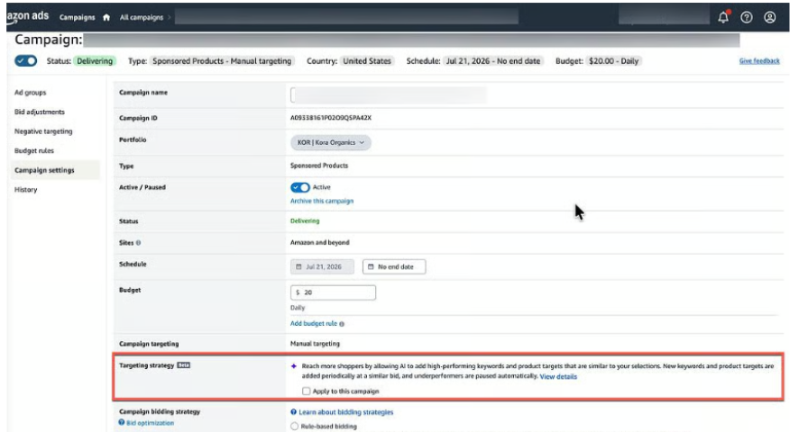Viewport: 808px width, 432px height.
Task: Click the Amazon and beyond sites value
Action: [319, 243]
